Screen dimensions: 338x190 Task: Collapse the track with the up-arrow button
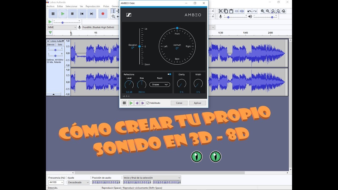(54, 94)
